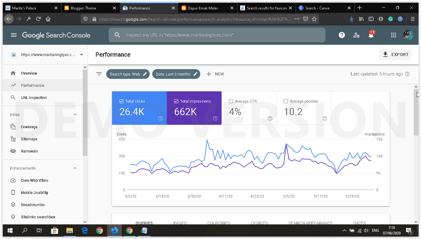The width and height of the screenshot is (421, 239).
Task: Open a new browser tab
Action: 360,8
